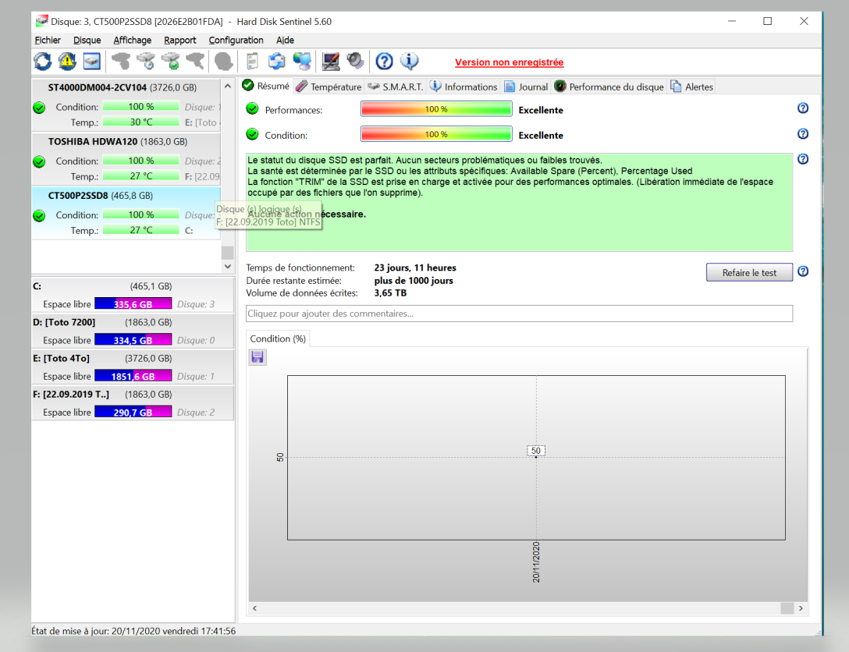This screenshot has height=652, width=849.
Task: Switch to the Performance du disque tab
Action: click(609, 87)
